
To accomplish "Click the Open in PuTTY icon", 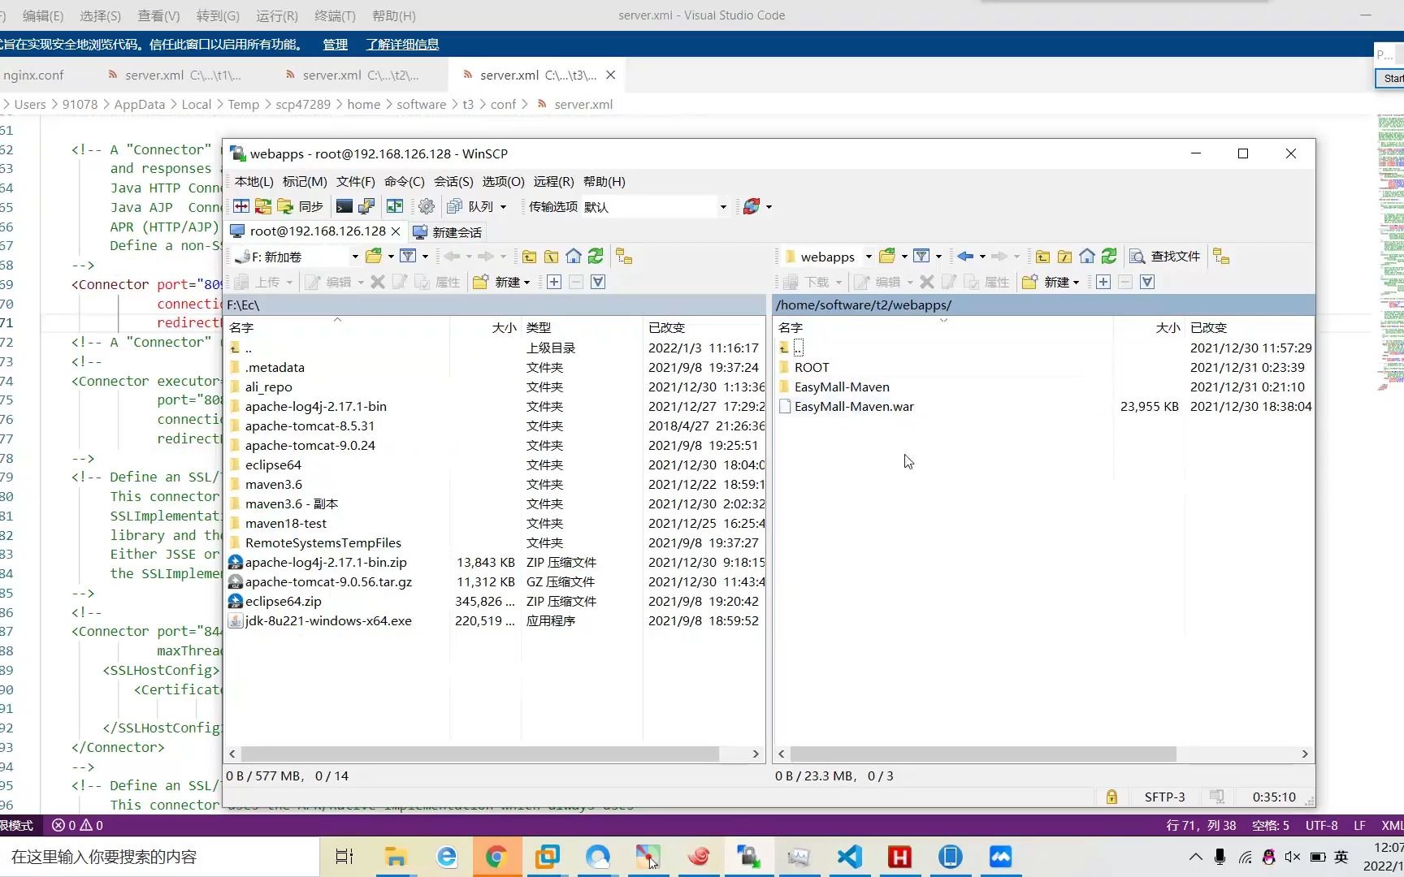I will [366, 206].
